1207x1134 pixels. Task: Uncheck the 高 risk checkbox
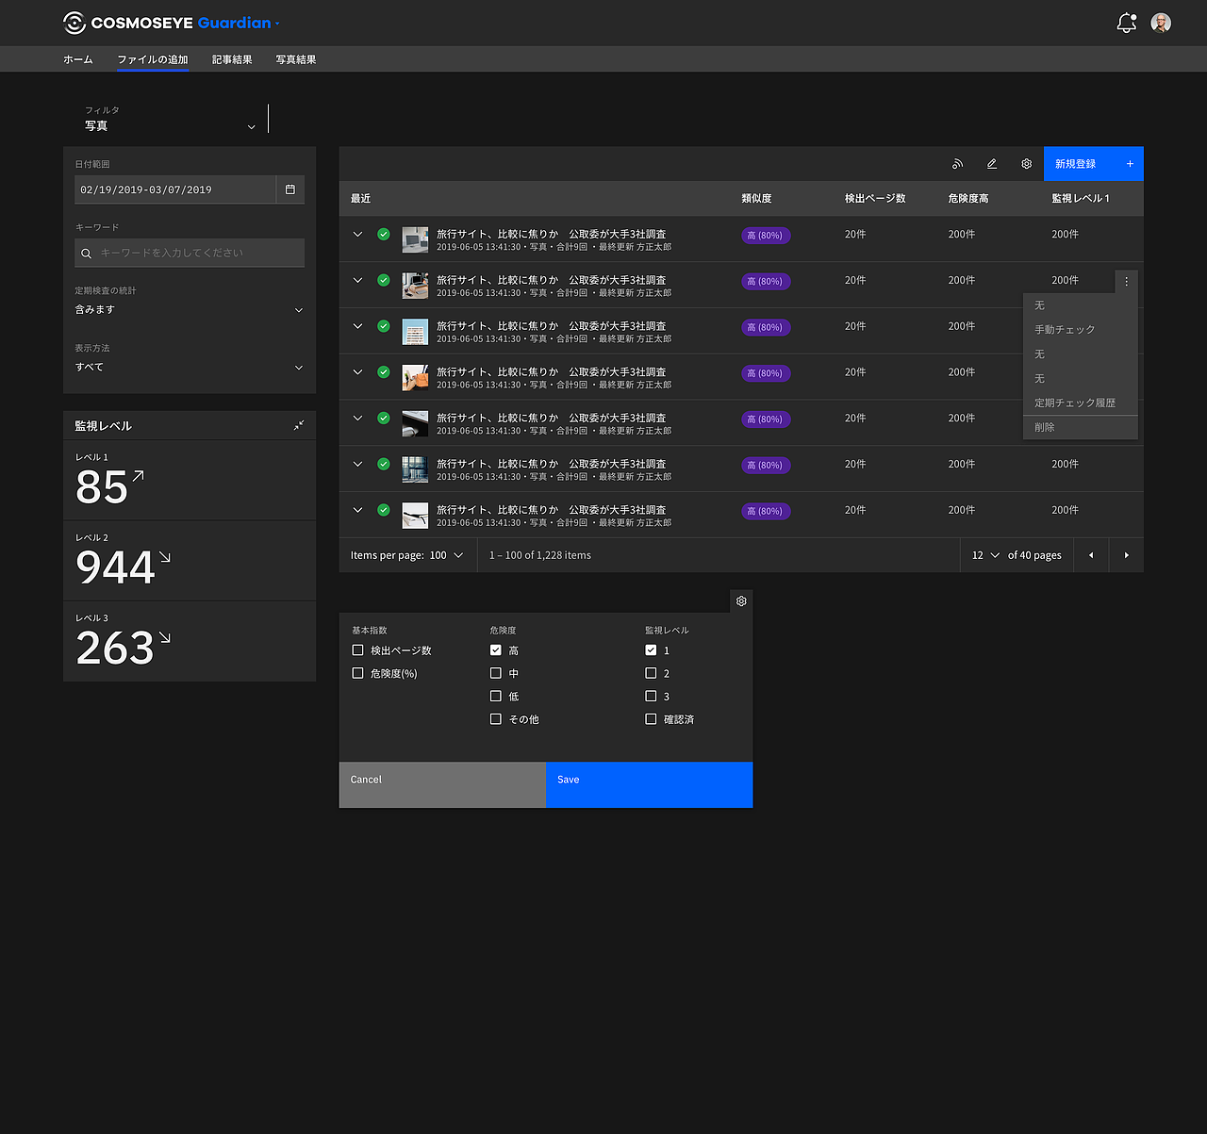pyautogui.click(x=496, y=650)
